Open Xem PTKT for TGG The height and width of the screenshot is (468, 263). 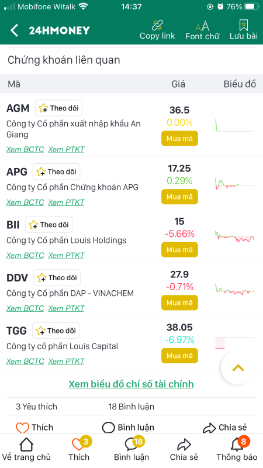tap(66, 361)
